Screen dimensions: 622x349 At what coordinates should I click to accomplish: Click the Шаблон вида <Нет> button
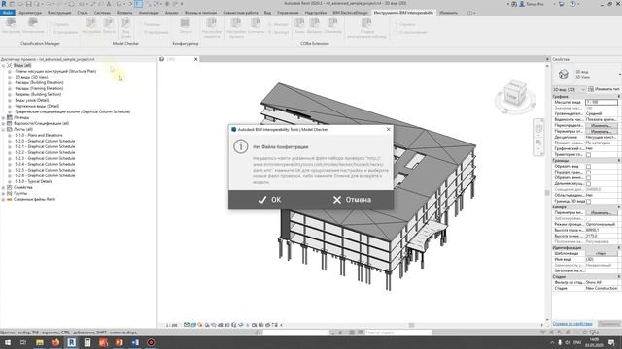(601, 253)
